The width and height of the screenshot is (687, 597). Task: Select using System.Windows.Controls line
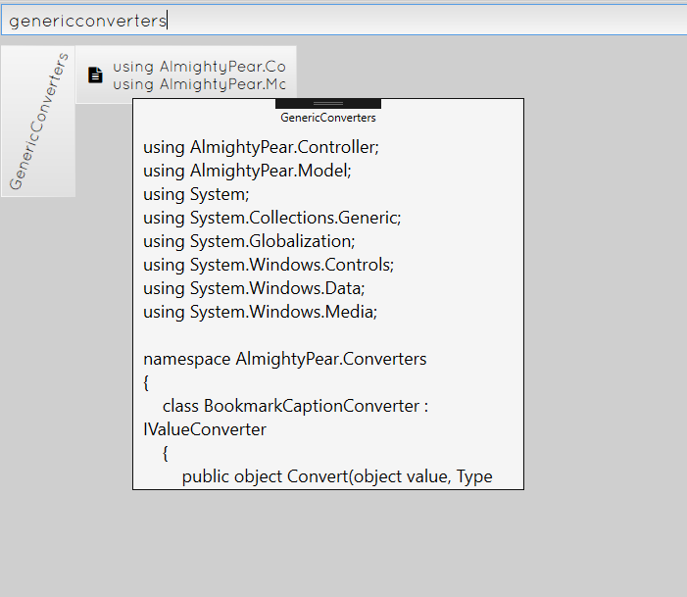pyautogui.click(x=269, y=265)
